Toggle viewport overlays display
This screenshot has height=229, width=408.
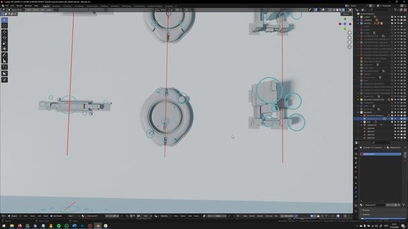coord(323,10)
